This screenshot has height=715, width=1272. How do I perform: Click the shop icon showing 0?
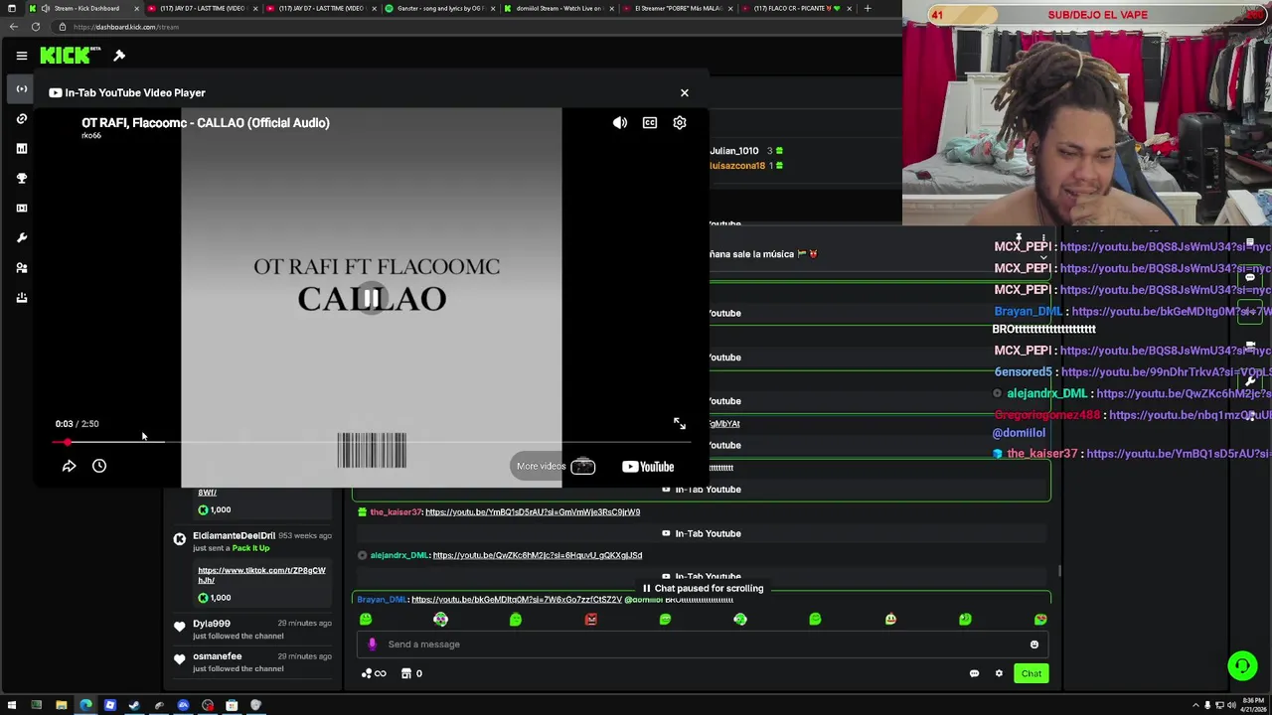pos(411,673)
